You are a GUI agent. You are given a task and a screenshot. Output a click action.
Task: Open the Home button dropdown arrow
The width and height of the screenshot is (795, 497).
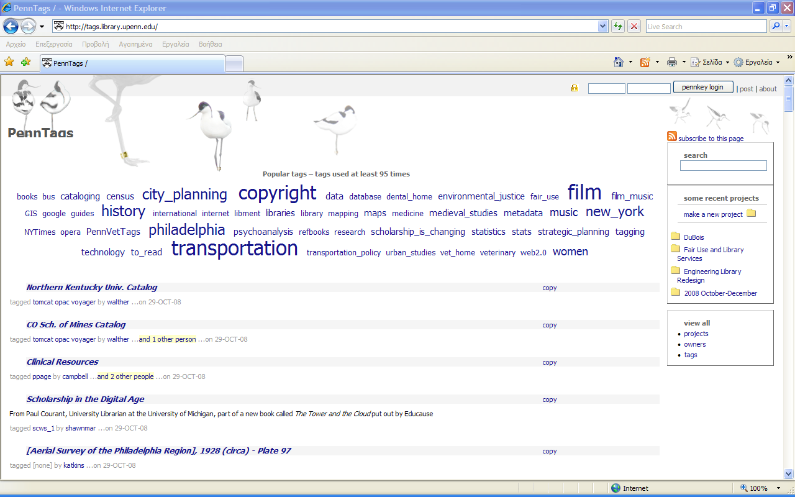(x=630, y=62)
